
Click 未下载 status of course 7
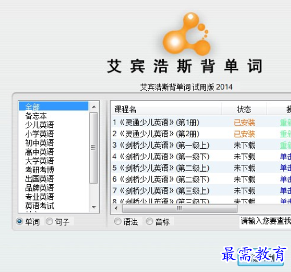pos(244,190)
